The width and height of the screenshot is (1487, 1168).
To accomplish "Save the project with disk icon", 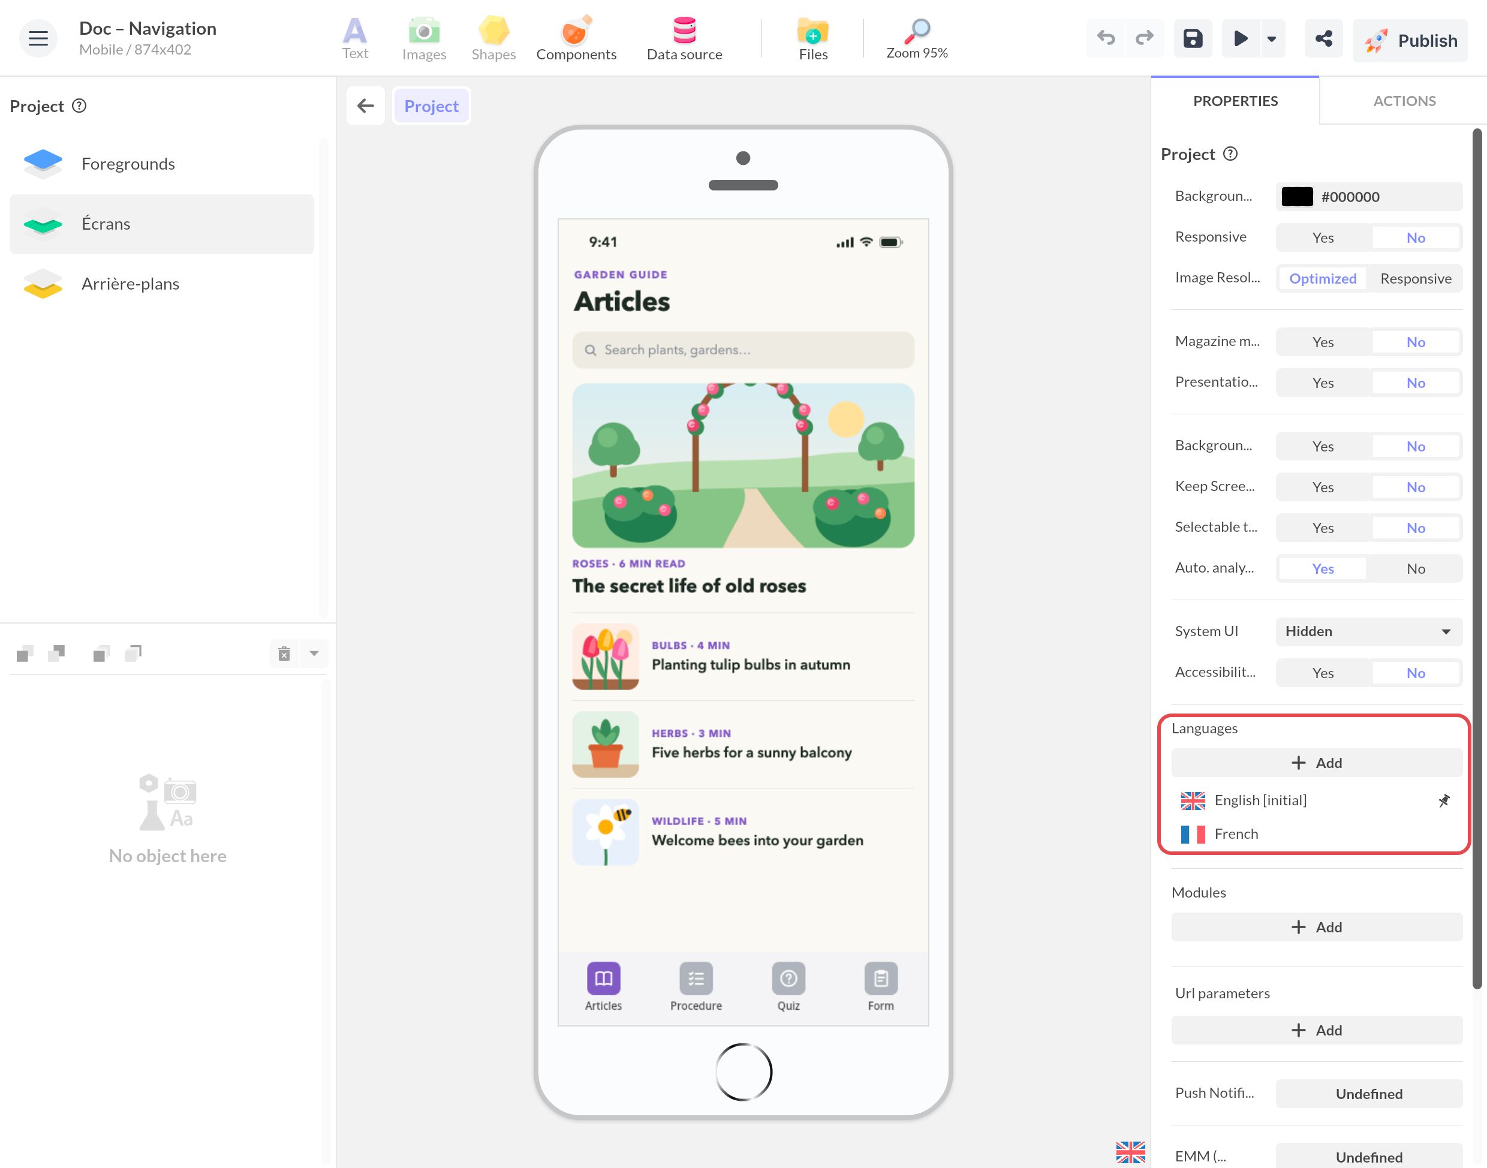I will (1193, 38).
